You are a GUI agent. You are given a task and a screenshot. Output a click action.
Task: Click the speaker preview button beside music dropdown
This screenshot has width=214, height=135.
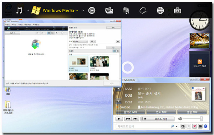coord(92,41)
